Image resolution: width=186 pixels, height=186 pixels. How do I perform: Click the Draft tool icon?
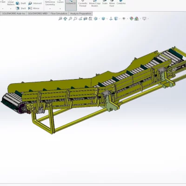tap(18, 3)
